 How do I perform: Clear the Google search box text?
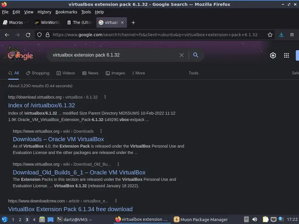[x=182, y=55]
